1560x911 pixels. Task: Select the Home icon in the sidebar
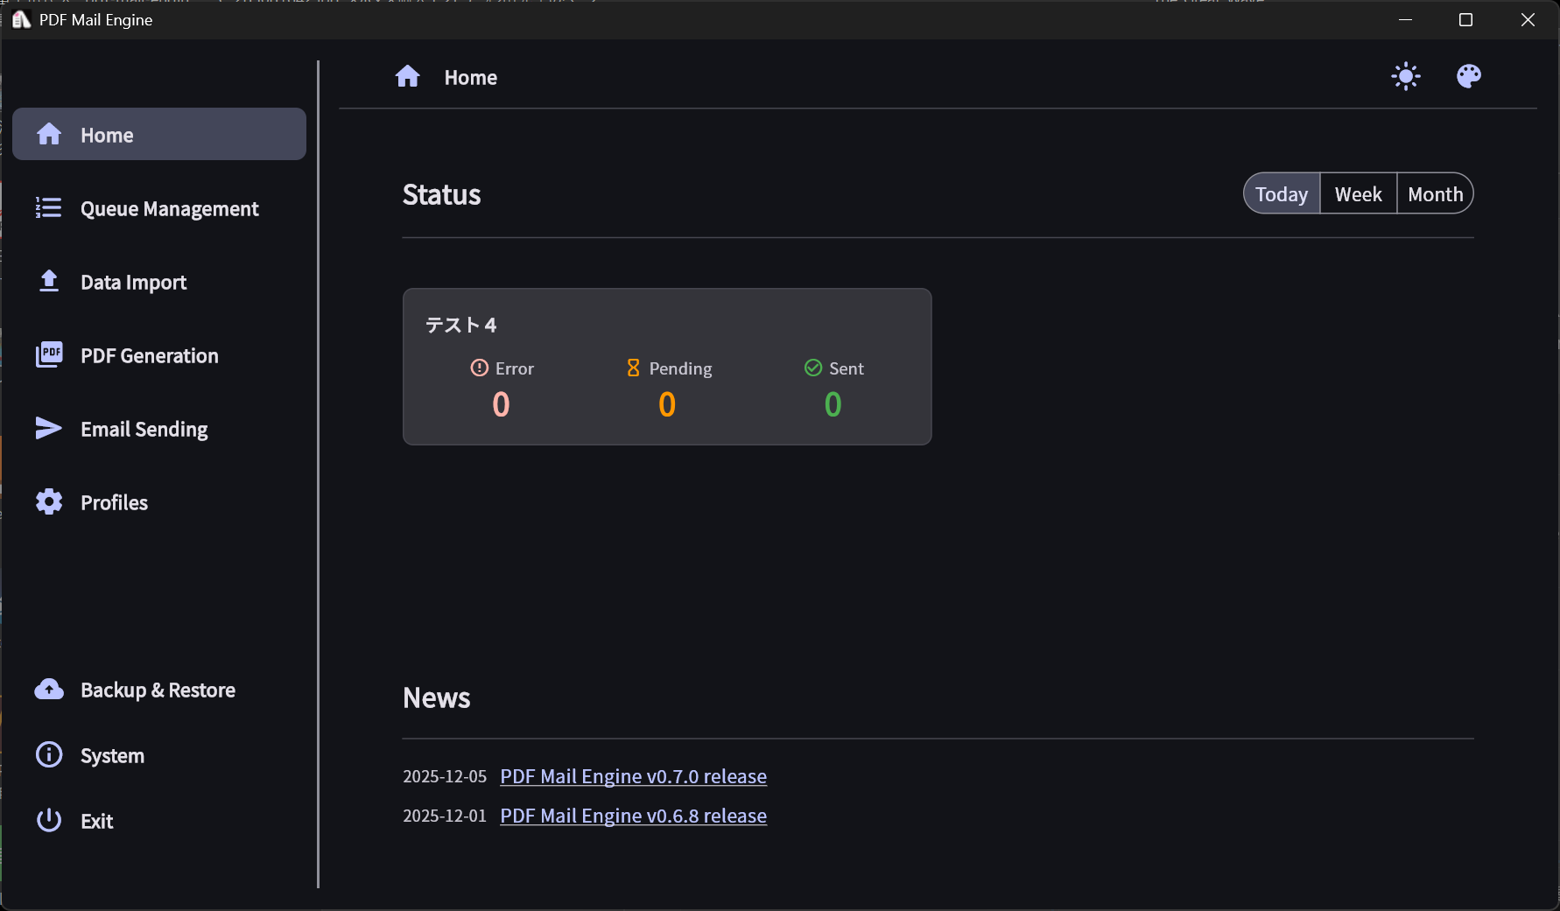tap(48, 134)
